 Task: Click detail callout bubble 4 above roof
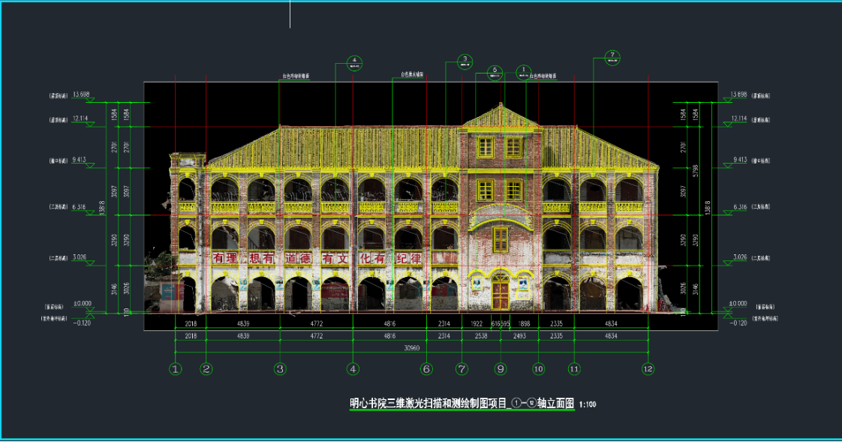pyautogui.click(x=354, y=62)
